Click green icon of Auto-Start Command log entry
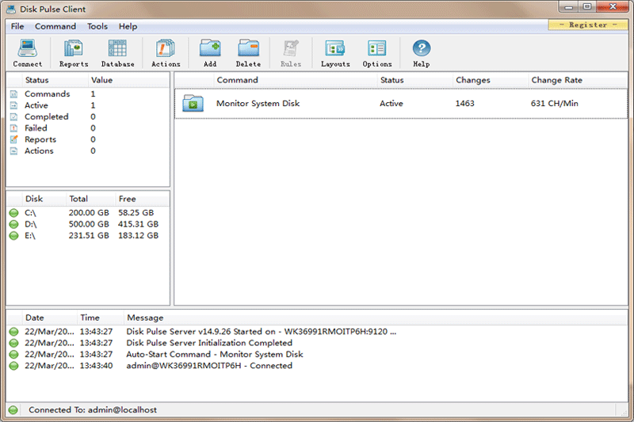The width and height of the screenshot is (634, 422). point(13,354)
